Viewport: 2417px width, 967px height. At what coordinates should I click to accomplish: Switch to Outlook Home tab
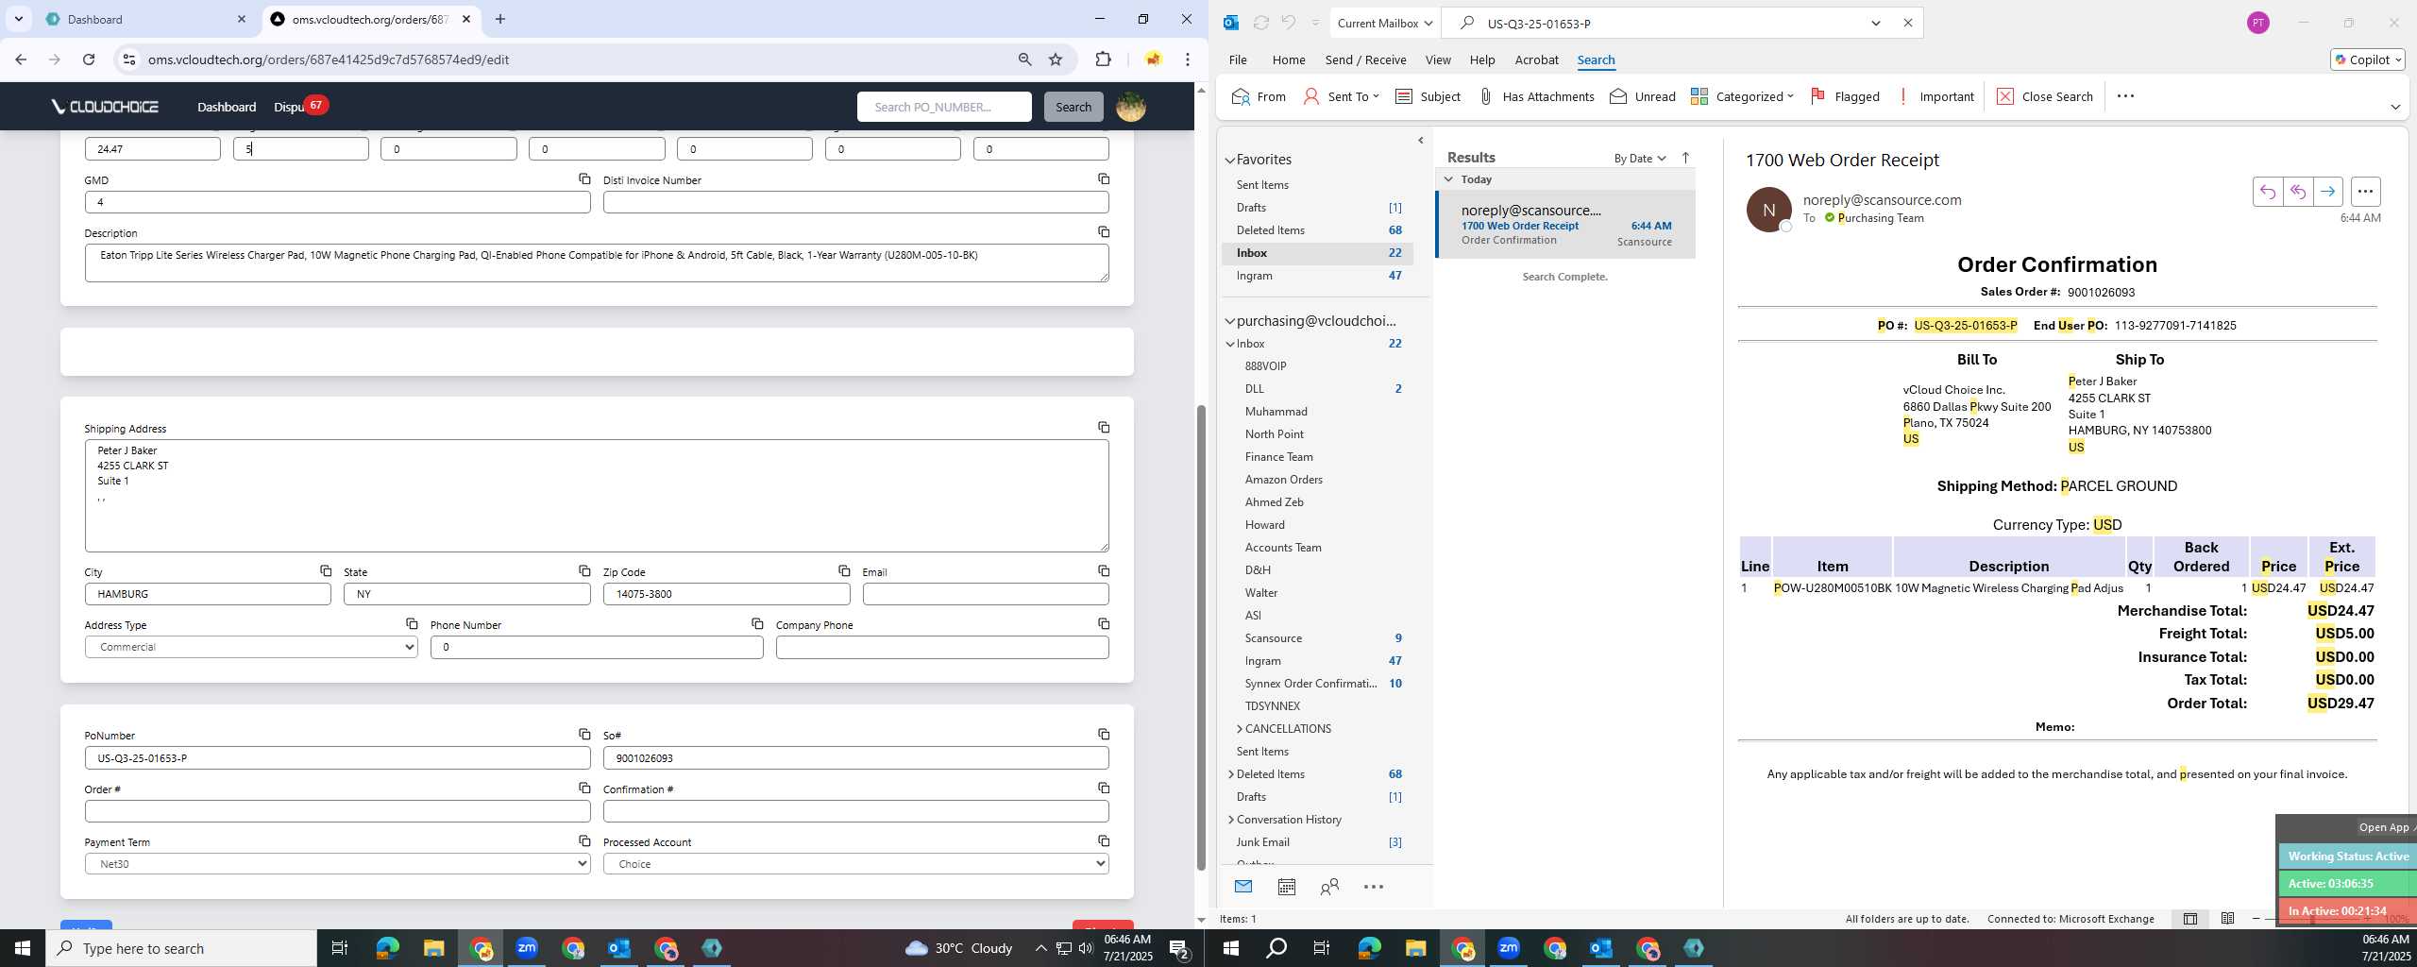[x=1288, y=59]
